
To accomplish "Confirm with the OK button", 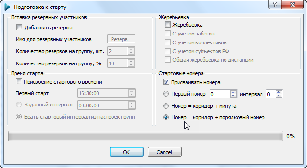I will click(x=127, y=152).
